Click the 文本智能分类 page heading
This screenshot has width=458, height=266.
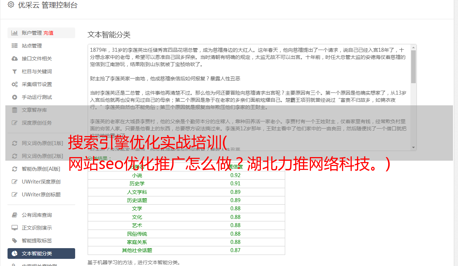[109, 35]
